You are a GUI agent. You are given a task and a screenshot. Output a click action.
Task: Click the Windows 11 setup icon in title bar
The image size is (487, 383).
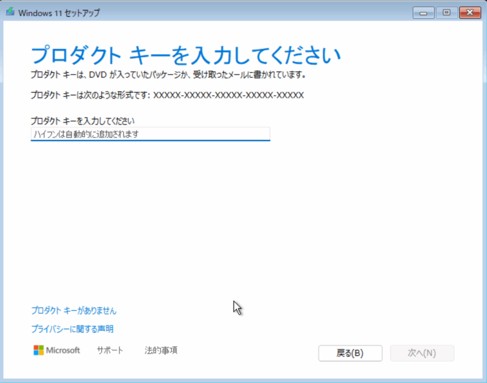[10, 12]
